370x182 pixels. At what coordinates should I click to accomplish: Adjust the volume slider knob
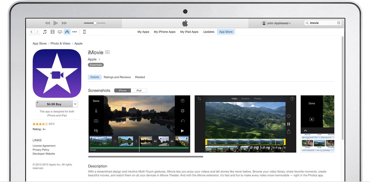click(x=95, y=23)
